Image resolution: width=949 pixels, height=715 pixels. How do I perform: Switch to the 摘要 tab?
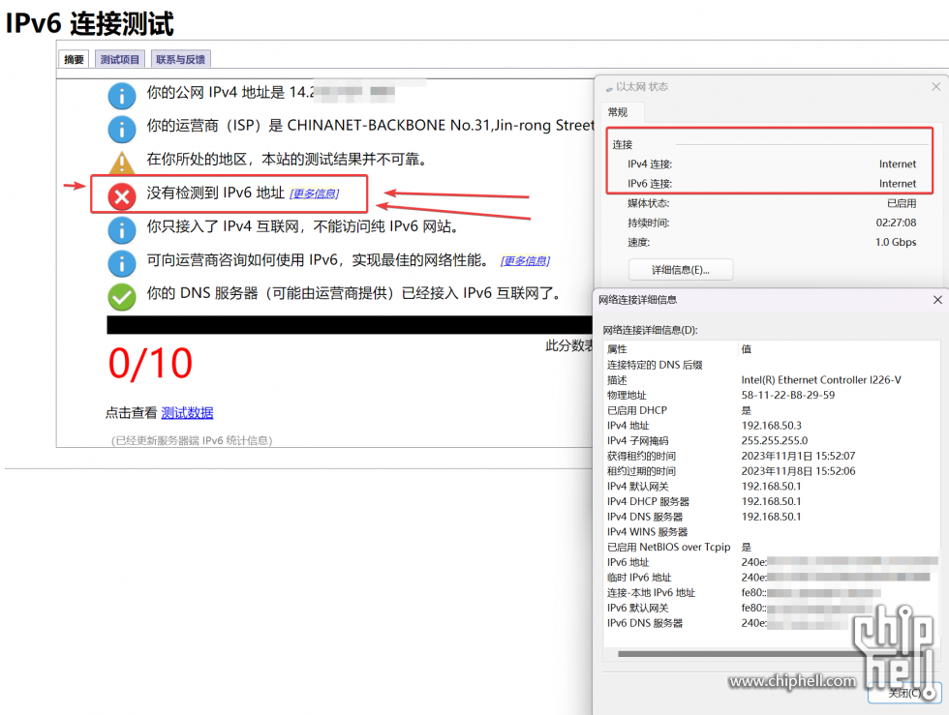(x=74, y=59)
